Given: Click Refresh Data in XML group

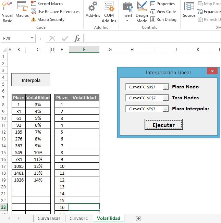Looking at the screenshot, I should 209,19.
